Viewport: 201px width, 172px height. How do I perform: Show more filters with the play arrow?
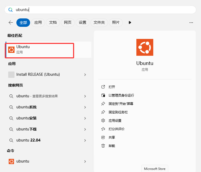point(130,23)
